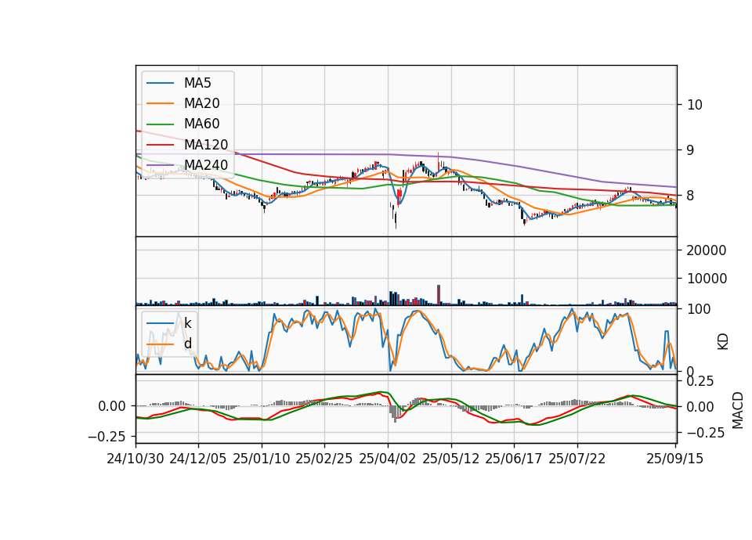Click the purple MA240 legend line sample
The image size is (752, 540).
(160, 165)
